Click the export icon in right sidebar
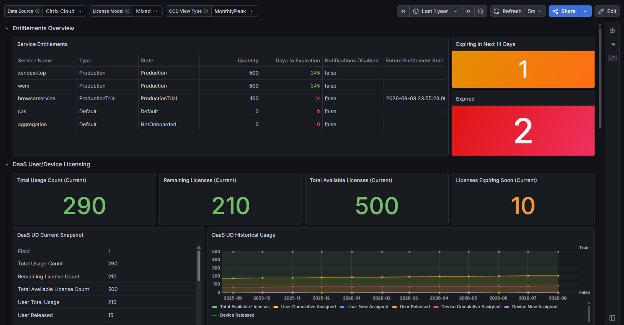This screenshot has height=325, width=624. click(612, 30)
